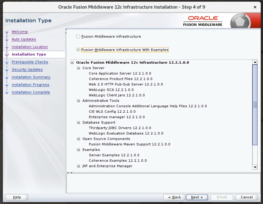Click the Installation Type step bullet icon
This screenshot has width=263, height=204.
(7, 54)
